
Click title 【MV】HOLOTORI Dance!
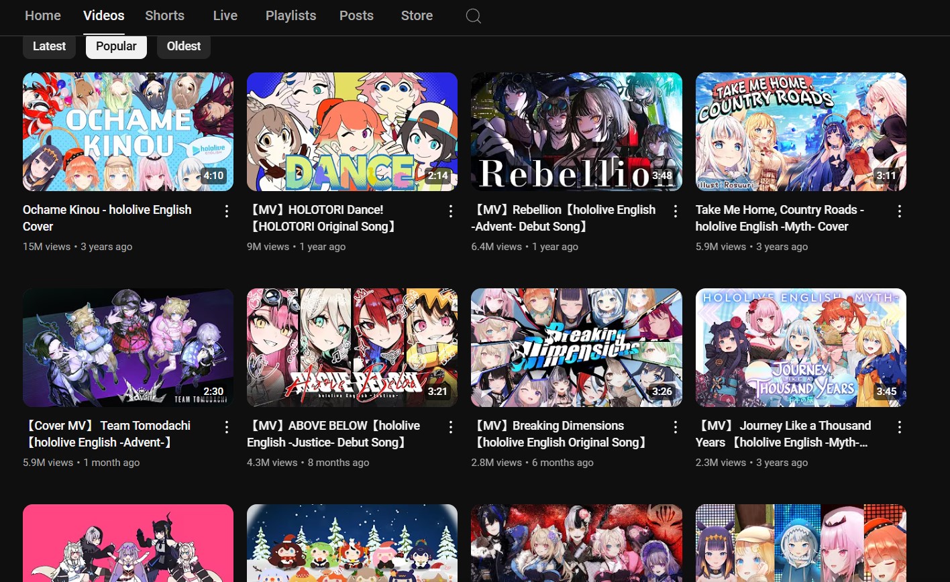[323, 218]
